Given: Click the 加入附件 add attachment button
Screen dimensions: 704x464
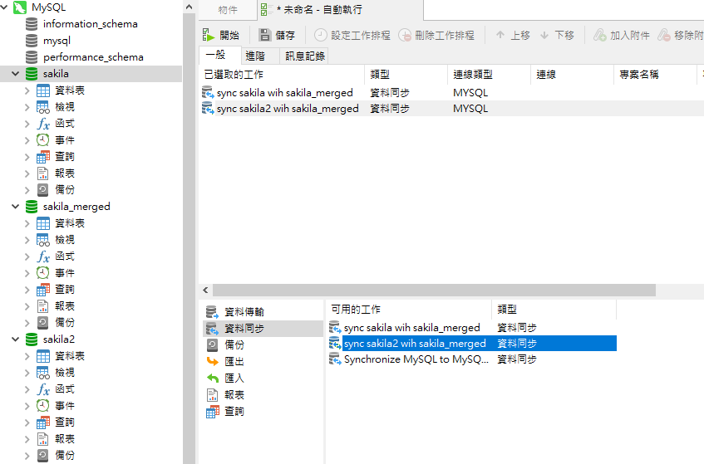Looking at the screenshot, I should click(x=600, y=35).
